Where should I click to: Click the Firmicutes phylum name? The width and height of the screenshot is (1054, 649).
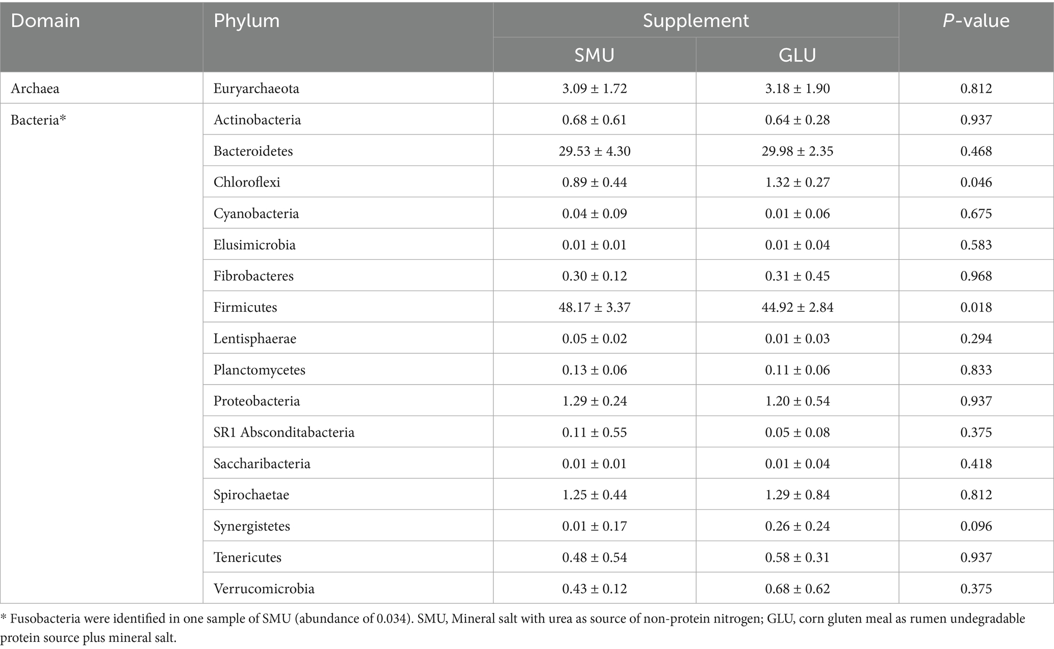[245, 307]
